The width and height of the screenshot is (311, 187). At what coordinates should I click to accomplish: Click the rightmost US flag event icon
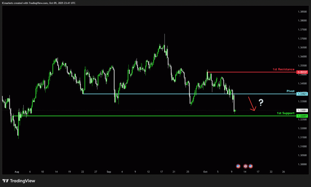pos(251,166)
